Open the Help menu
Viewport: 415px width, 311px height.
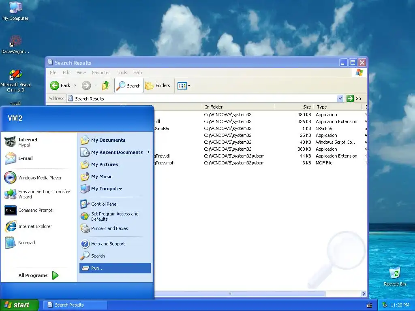coord(138,72)
